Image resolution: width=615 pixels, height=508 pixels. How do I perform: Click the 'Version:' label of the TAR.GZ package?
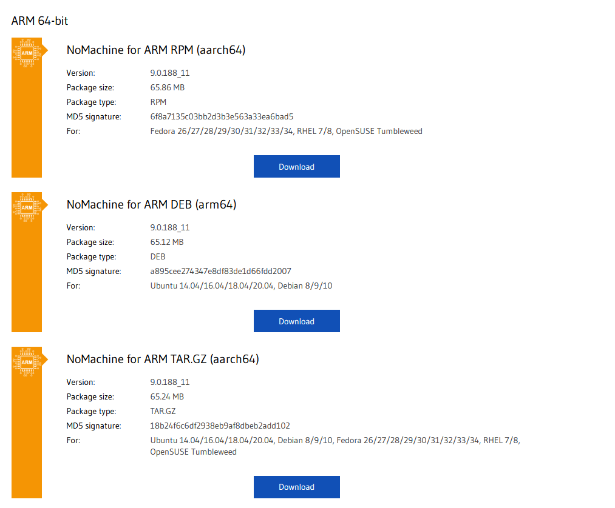[81, 383]
